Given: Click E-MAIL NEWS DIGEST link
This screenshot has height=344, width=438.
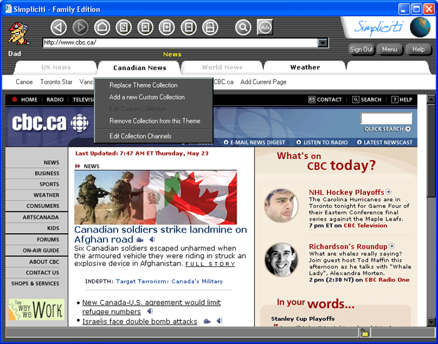Looking at the screenshot, I should (255, 142).
